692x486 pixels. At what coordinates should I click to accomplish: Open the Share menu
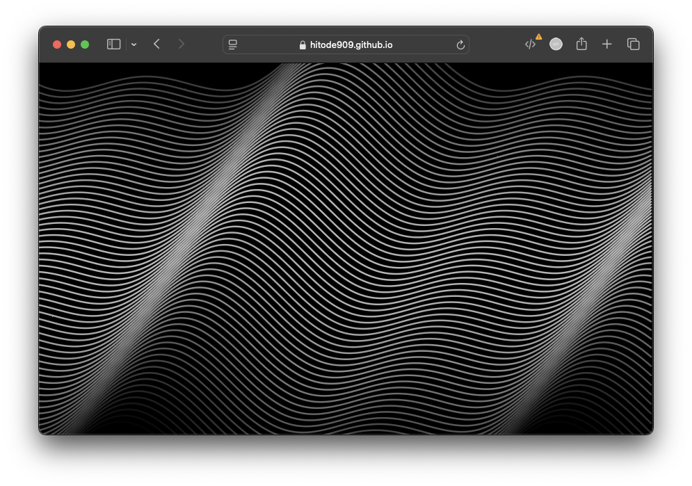coord(581,44)
